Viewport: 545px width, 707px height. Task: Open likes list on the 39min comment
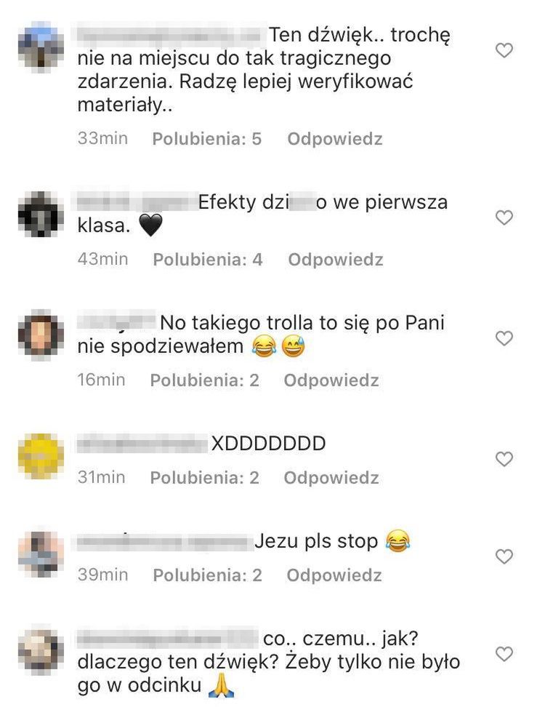207,575
